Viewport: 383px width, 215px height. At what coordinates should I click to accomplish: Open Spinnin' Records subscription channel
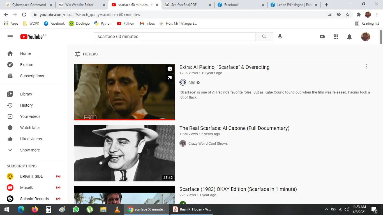31,199
